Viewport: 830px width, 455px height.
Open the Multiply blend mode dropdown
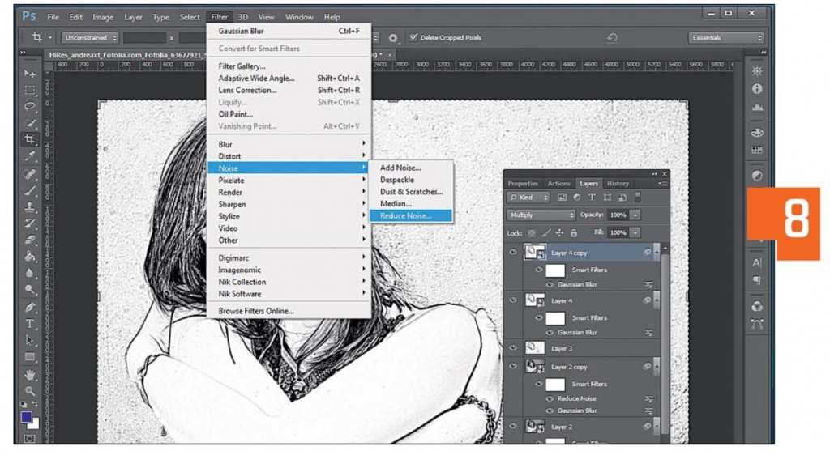[541, 215]
